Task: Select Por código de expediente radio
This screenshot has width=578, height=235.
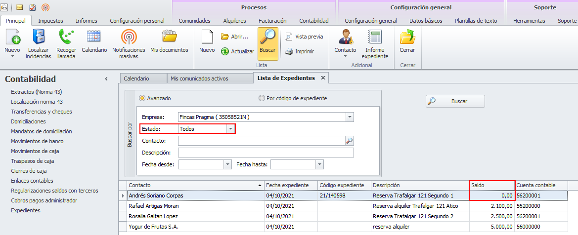Action: tap(262, 98)
